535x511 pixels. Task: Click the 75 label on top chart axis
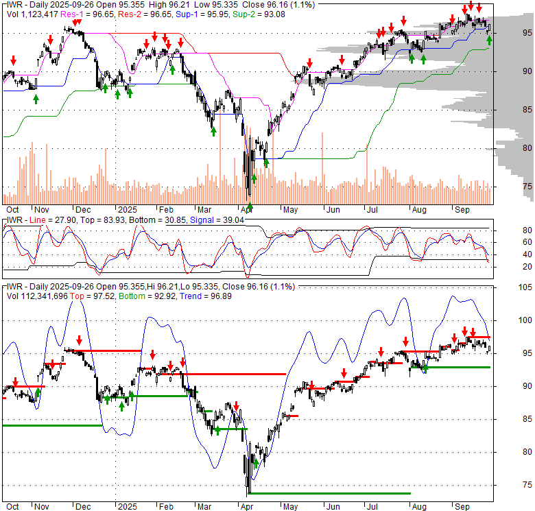(527, 187)
